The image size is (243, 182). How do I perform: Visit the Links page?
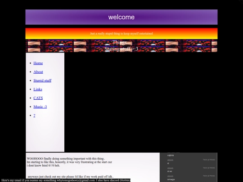(x=38, y=89)
